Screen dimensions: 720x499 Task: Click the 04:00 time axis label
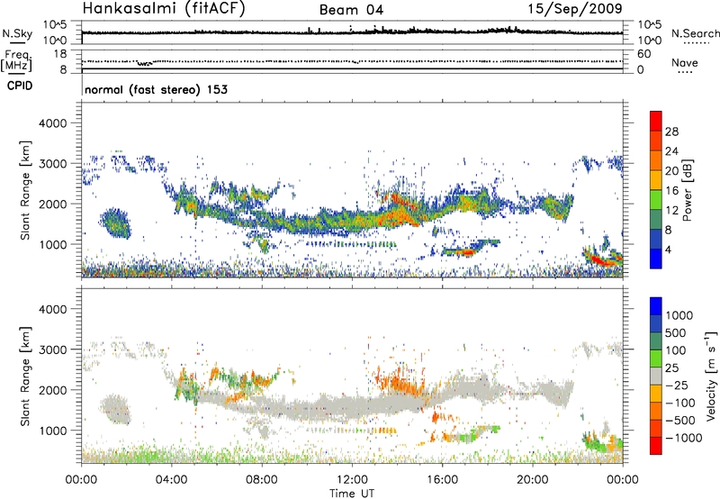click(172, 480)
